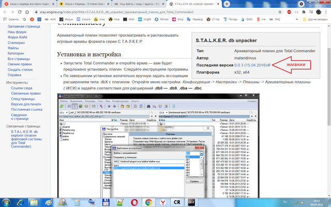This screenshot has height=207, width=331.
Task: Open the ImgBB bookmark
Action: 145,19
